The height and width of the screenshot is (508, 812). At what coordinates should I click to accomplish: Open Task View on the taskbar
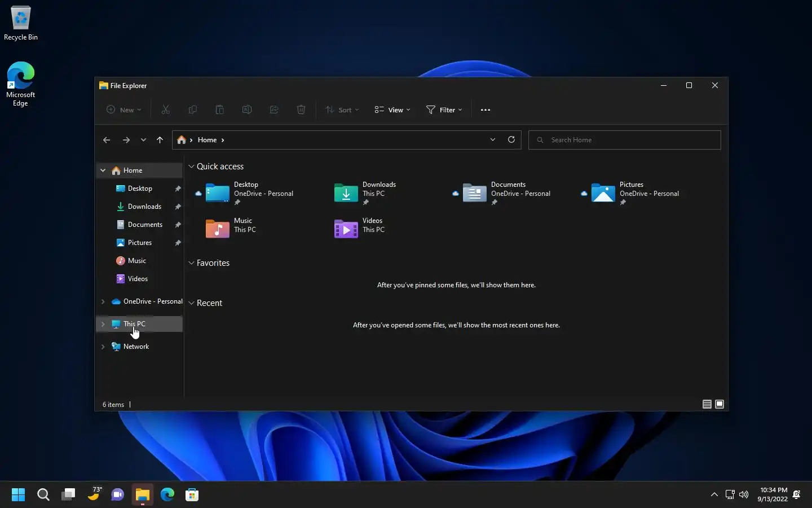point(68,495)
